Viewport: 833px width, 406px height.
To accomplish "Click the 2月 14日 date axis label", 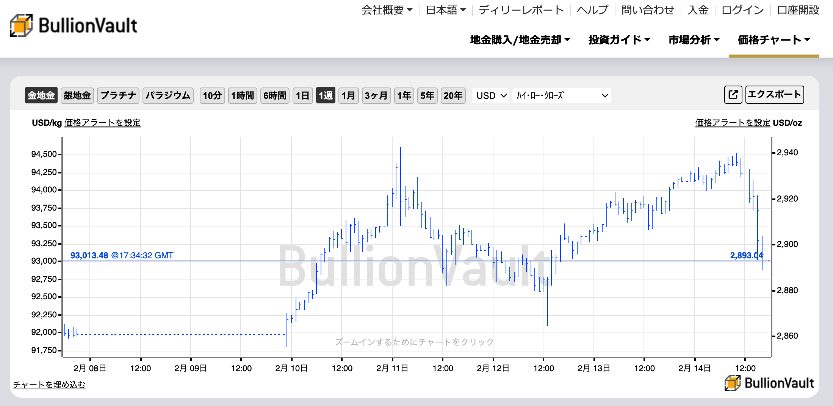I will 694,368.
